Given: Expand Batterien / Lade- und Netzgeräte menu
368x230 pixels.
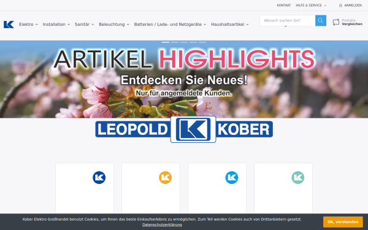Looking at the screenshot, I should [170, 25].
